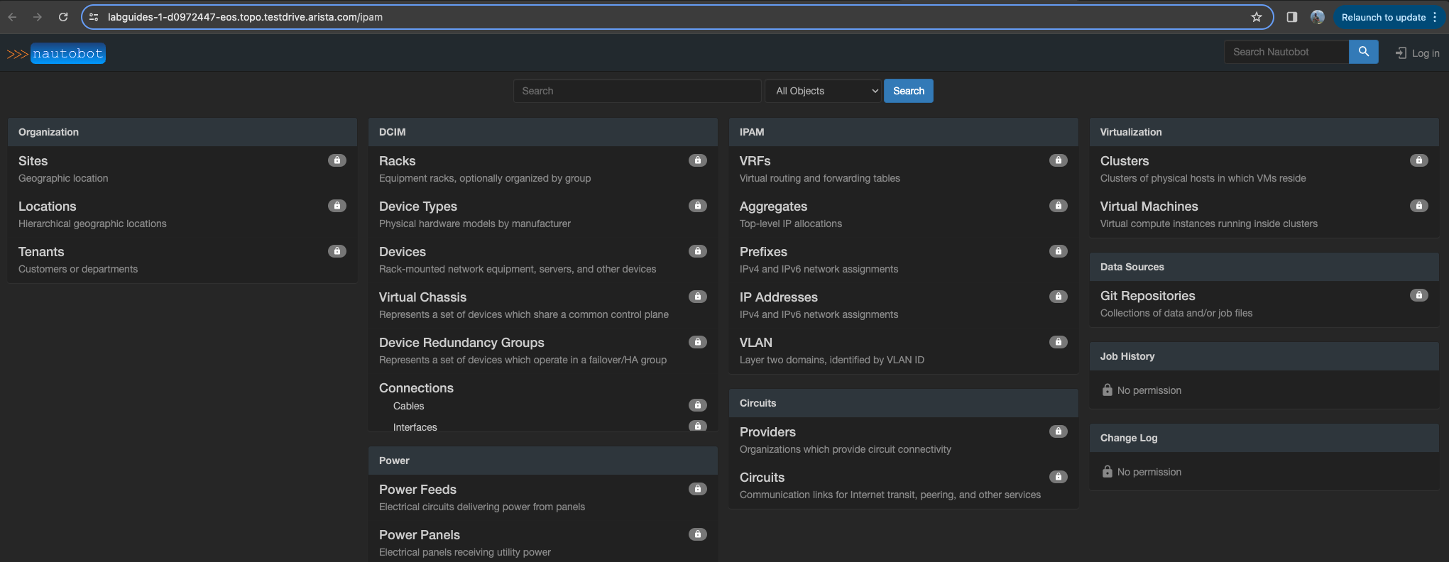
Task: Click the lock icon next to Racks
Action: tap(698, 160)
